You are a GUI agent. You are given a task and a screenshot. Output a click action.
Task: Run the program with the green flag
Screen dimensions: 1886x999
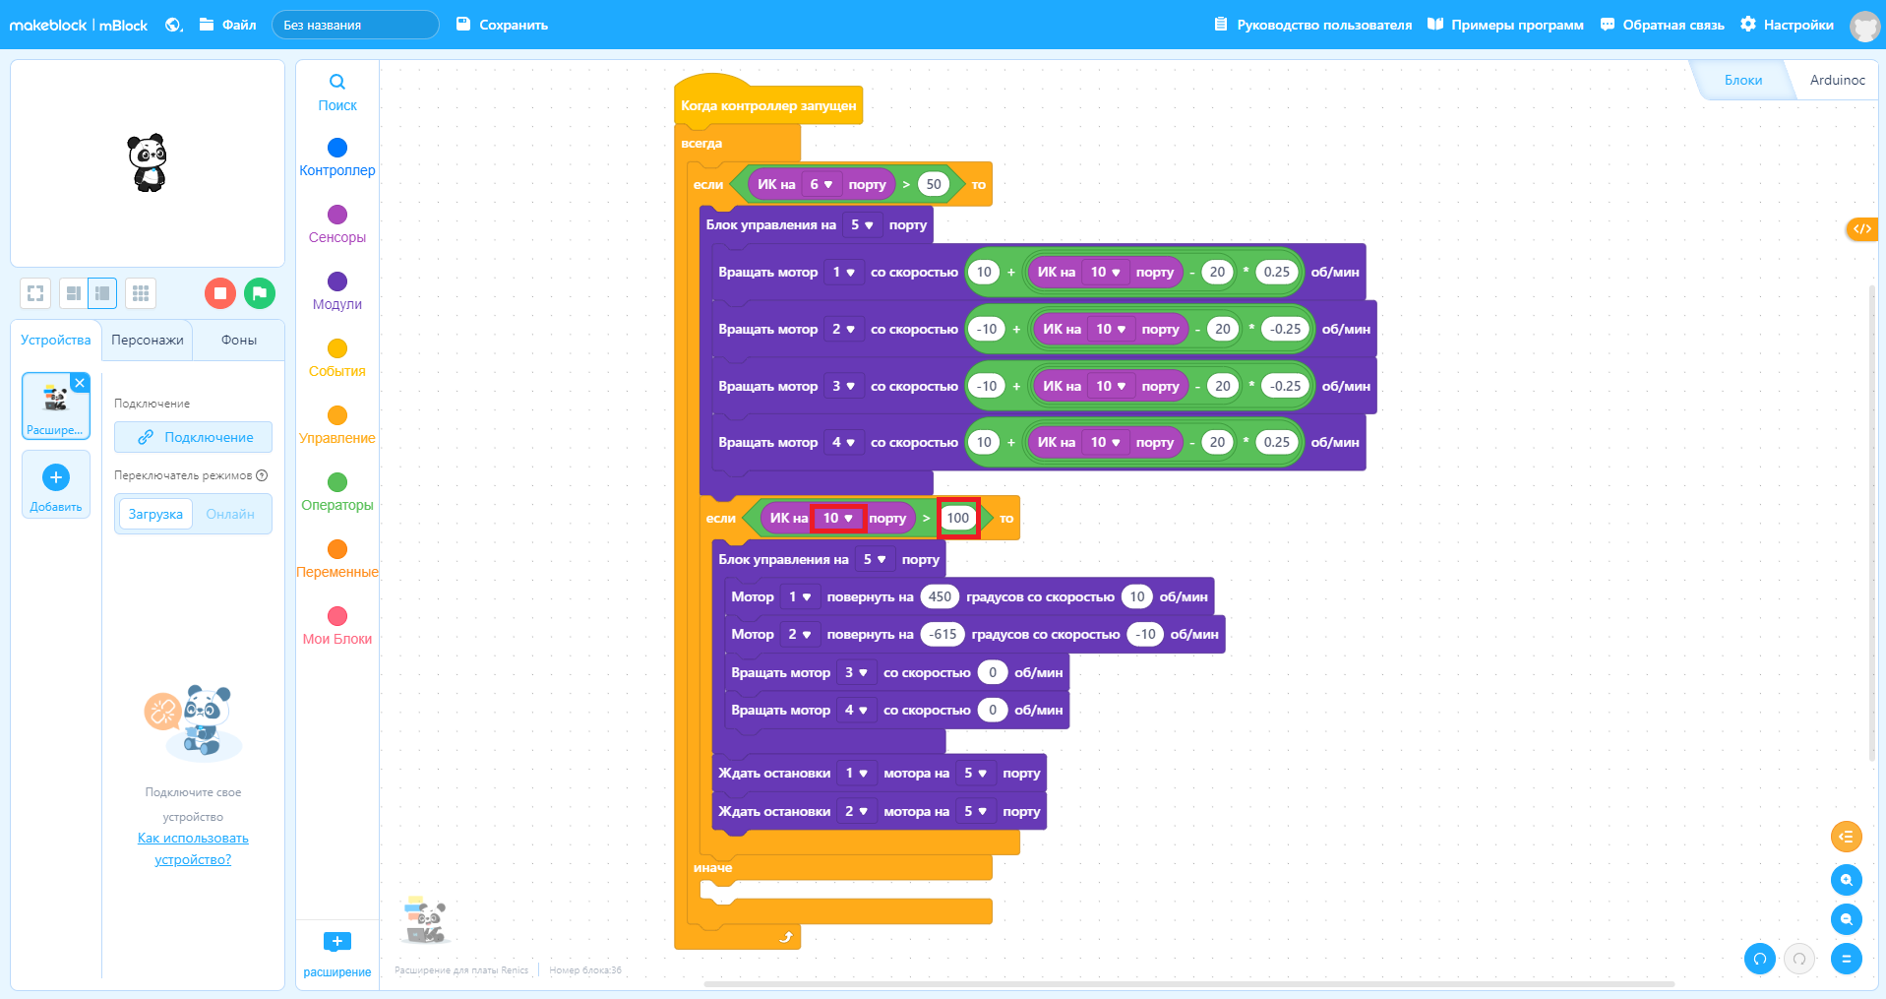(x=260, y=293)
